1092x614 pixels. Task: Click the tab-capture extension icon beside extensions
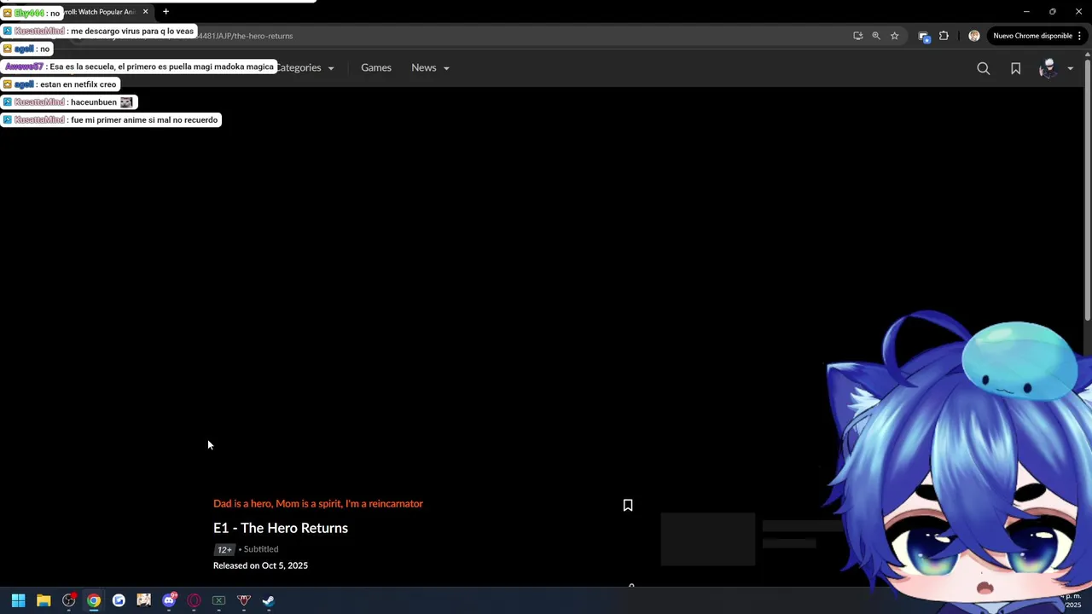(923, 36)
